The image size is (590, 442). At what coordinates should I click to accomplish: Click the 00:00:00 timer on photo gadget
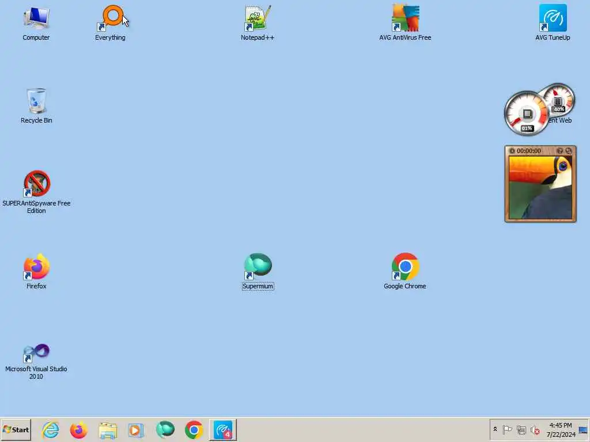[529, 151]
